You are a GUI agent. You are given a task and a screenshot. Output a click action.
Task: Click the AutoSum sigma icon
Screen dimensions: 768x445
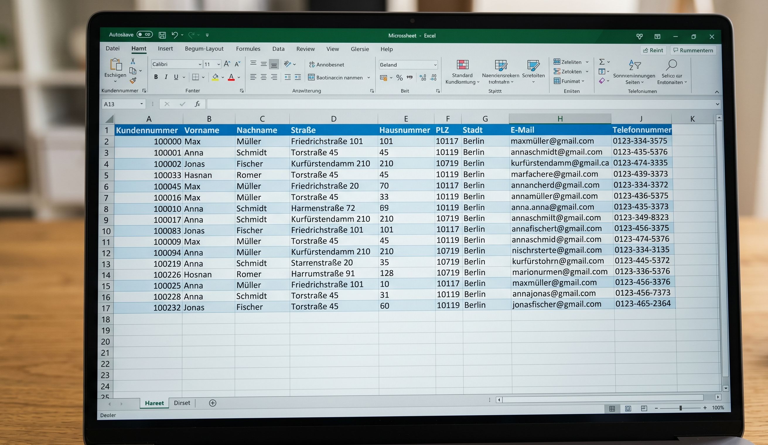click(602, 62)
